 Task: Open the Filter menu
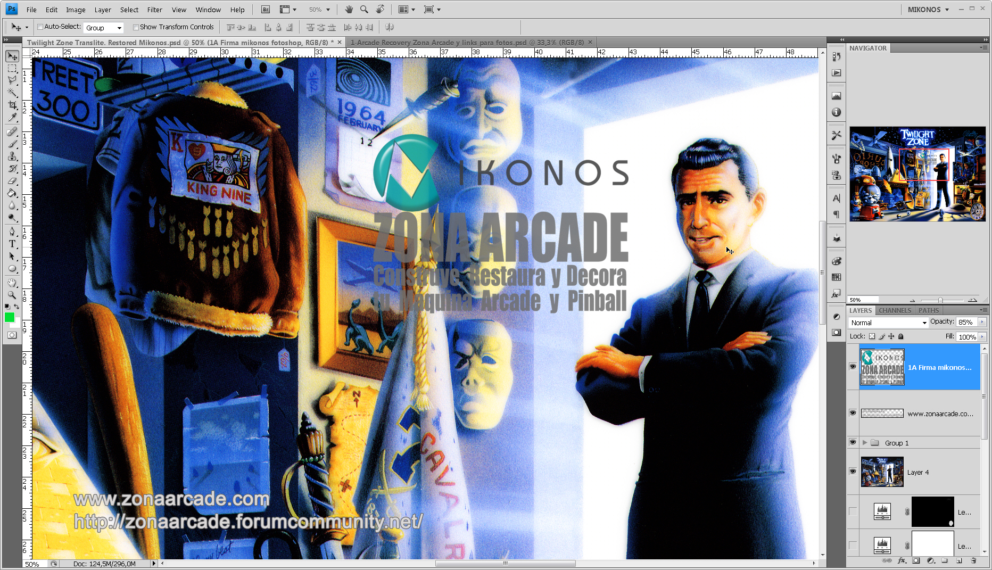tap(154, 10)
